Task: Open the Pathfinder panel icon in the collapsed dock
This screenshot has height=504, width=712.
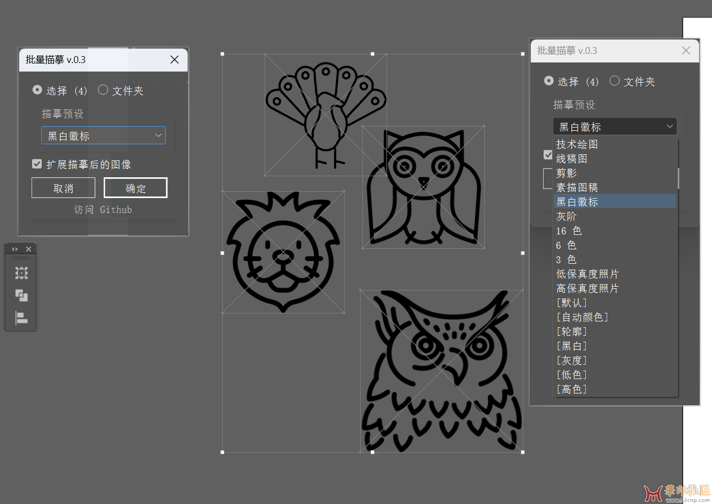Action: click(x=21, y=295)
